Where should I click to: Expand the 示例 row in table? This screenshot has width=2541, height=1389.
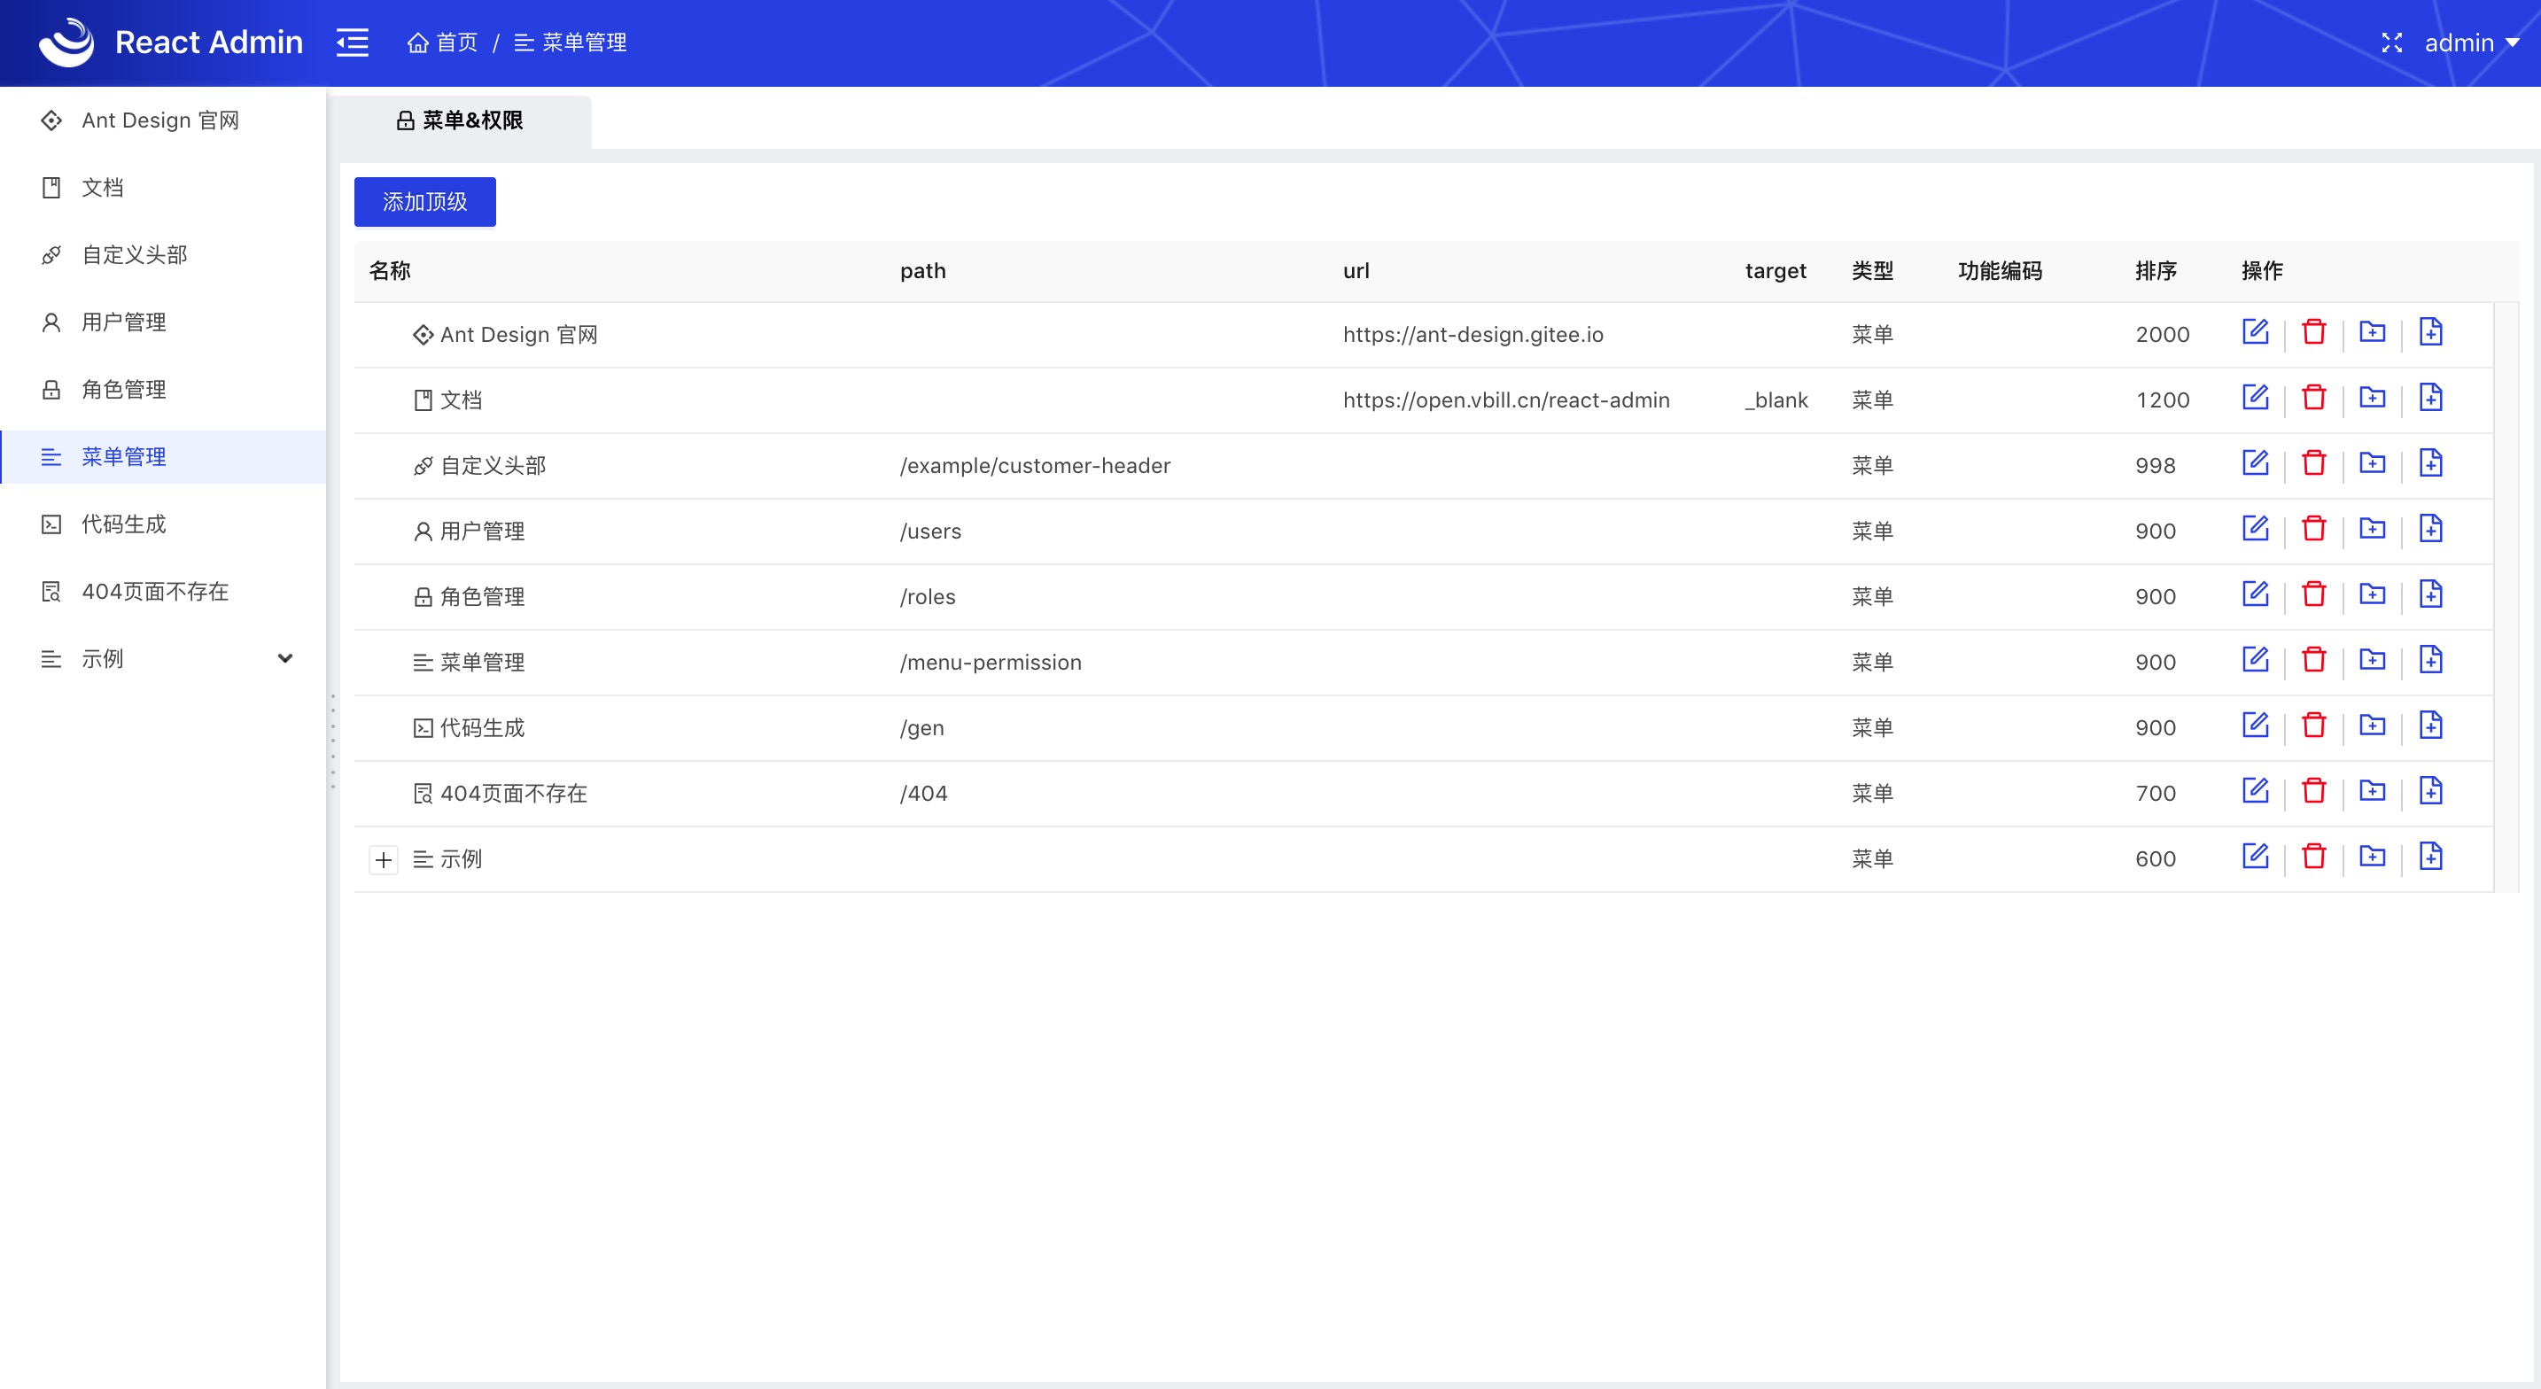click(x=383, y=859)
